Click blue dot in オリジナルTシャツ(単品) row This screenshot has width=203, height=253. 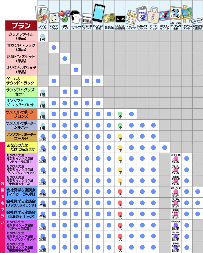point(76,70)
